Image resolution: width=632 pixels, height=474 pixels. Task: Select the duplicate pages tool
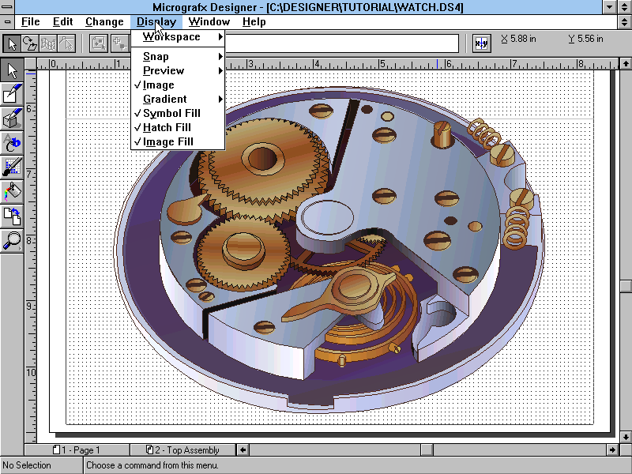pyautogui.click(x=10, y=215)
